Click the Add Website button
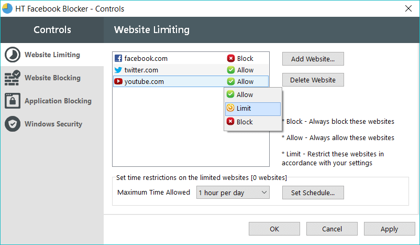Image resolution: width=420 pixels, height=245 pixels. click(x=313, y=59)
